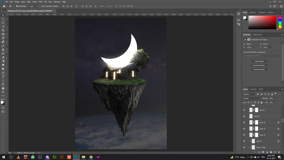Open the Kind filter dropdown

pos(249,94)
